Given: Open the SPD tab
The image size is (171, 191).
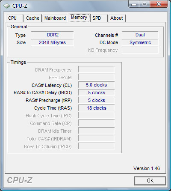Looking at the screenshot, I should (99, 18).
